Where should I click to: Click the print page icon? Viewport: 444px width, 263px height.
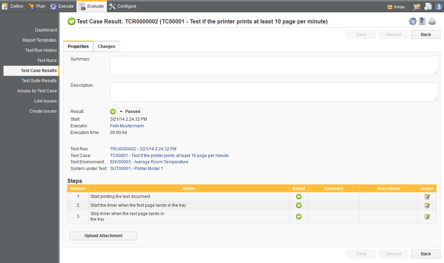[x=432, y=21]
